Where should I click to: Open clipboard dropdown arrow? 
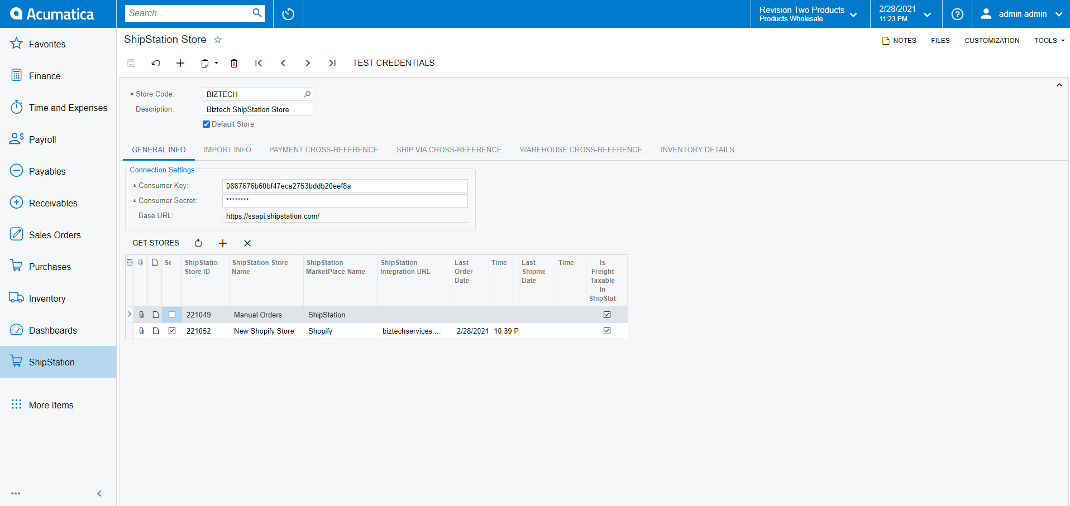[217, 63]
